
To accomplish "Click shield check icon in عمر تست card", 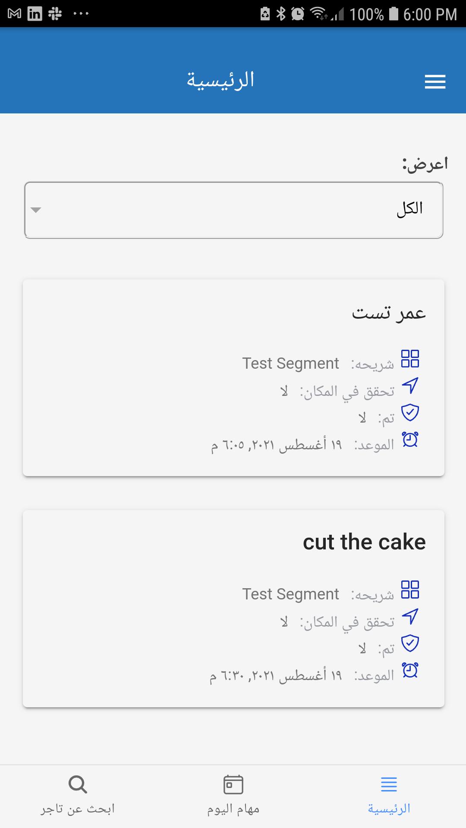I will pyautogui.click(x=410, y=413).
